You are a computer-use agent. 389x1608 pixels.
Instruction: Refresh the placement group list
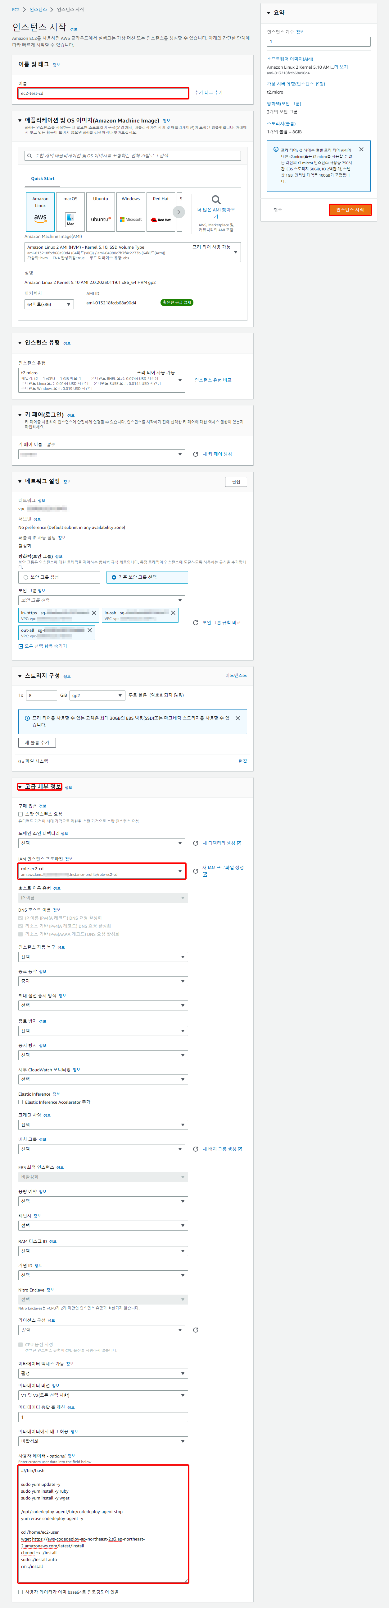click(x=196, y=1148)
